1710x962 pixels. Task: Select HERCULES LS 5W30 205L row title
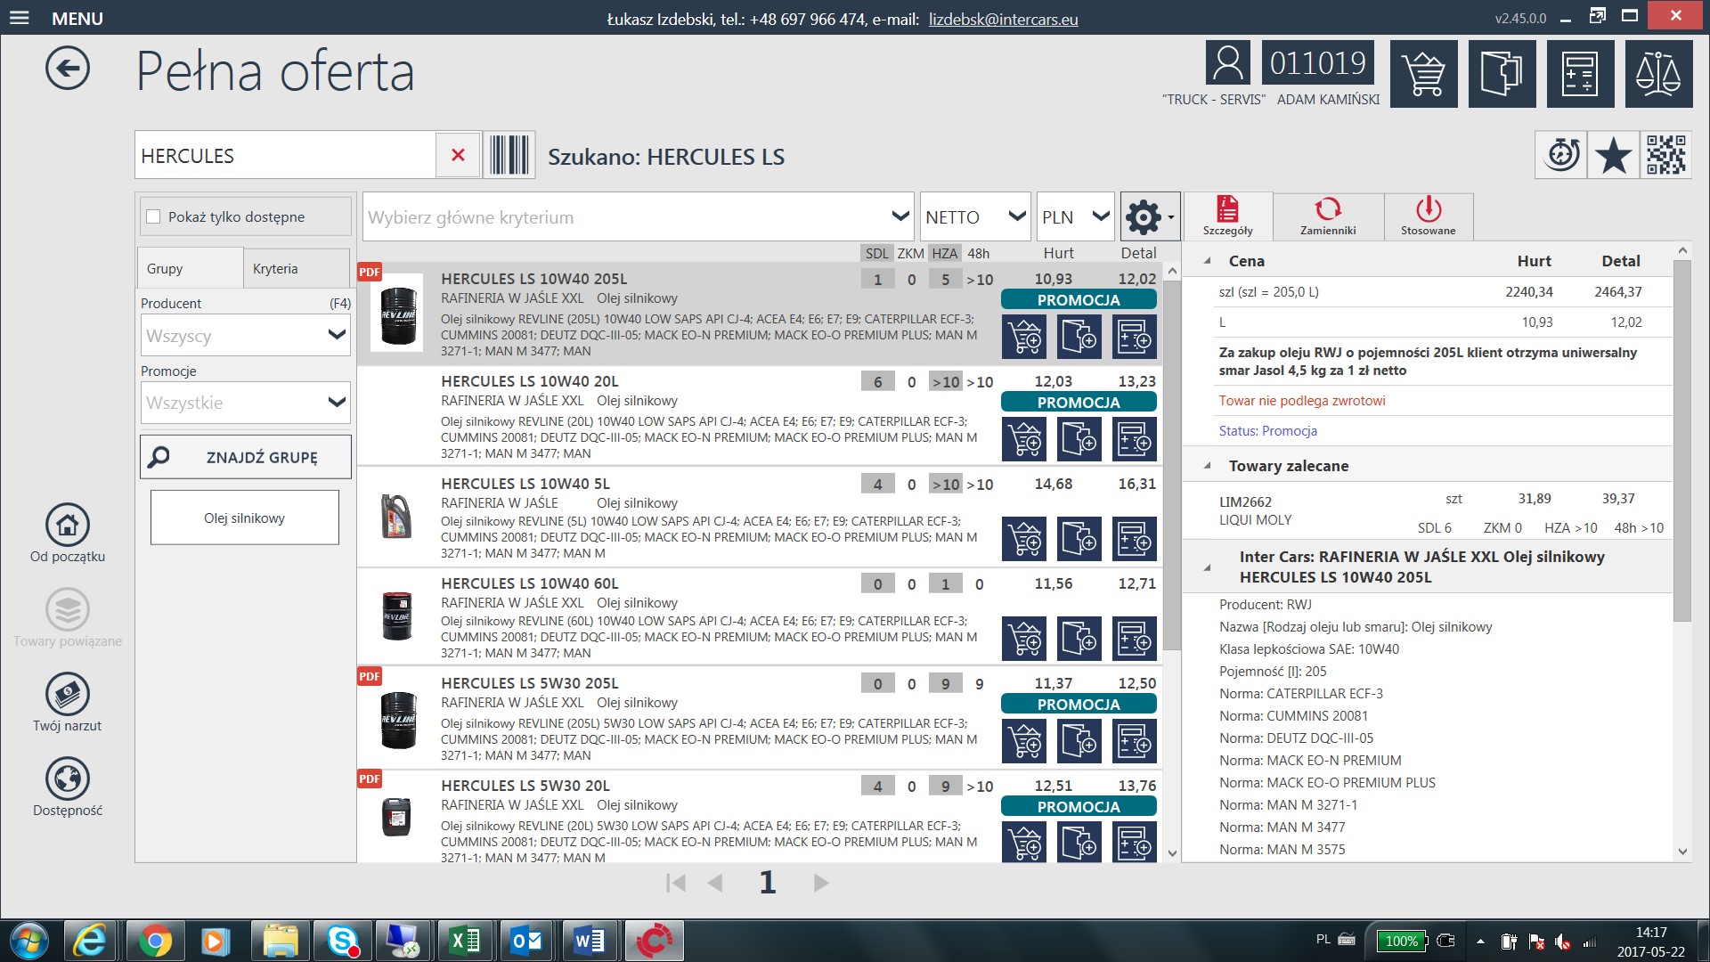tap(529, 683)
